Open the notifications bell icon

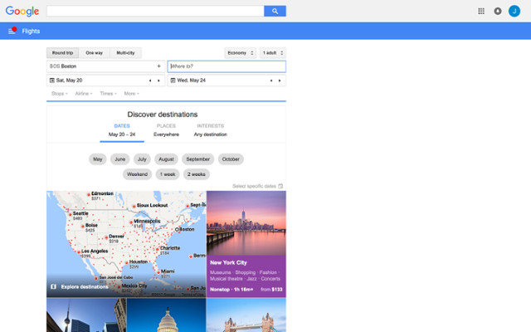498,11
